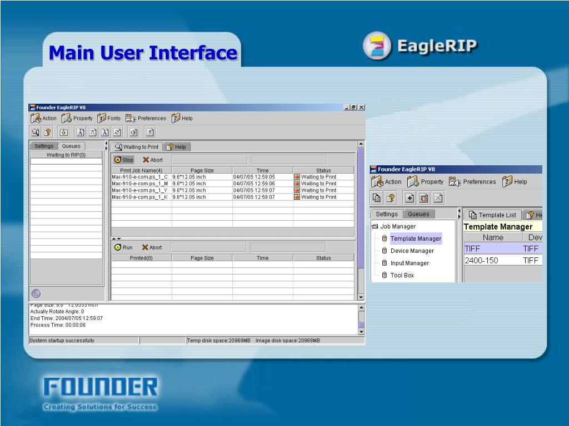
Task: Click the help document icon in Template Manager toolbar
Action: 391,198
